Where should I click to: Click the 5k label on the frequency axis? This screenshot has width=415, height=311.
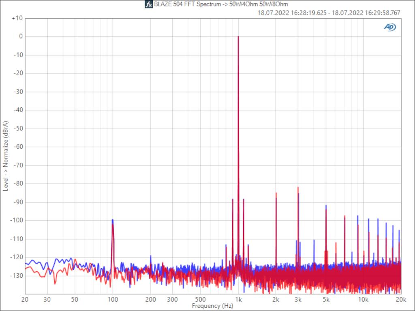click(x=326, y=300)
